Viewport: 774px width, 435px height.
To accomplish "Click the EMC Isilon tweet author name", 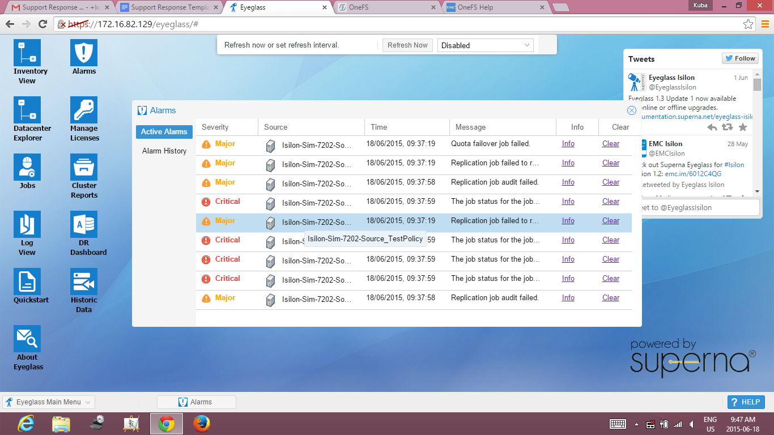I will click(665, 144).
